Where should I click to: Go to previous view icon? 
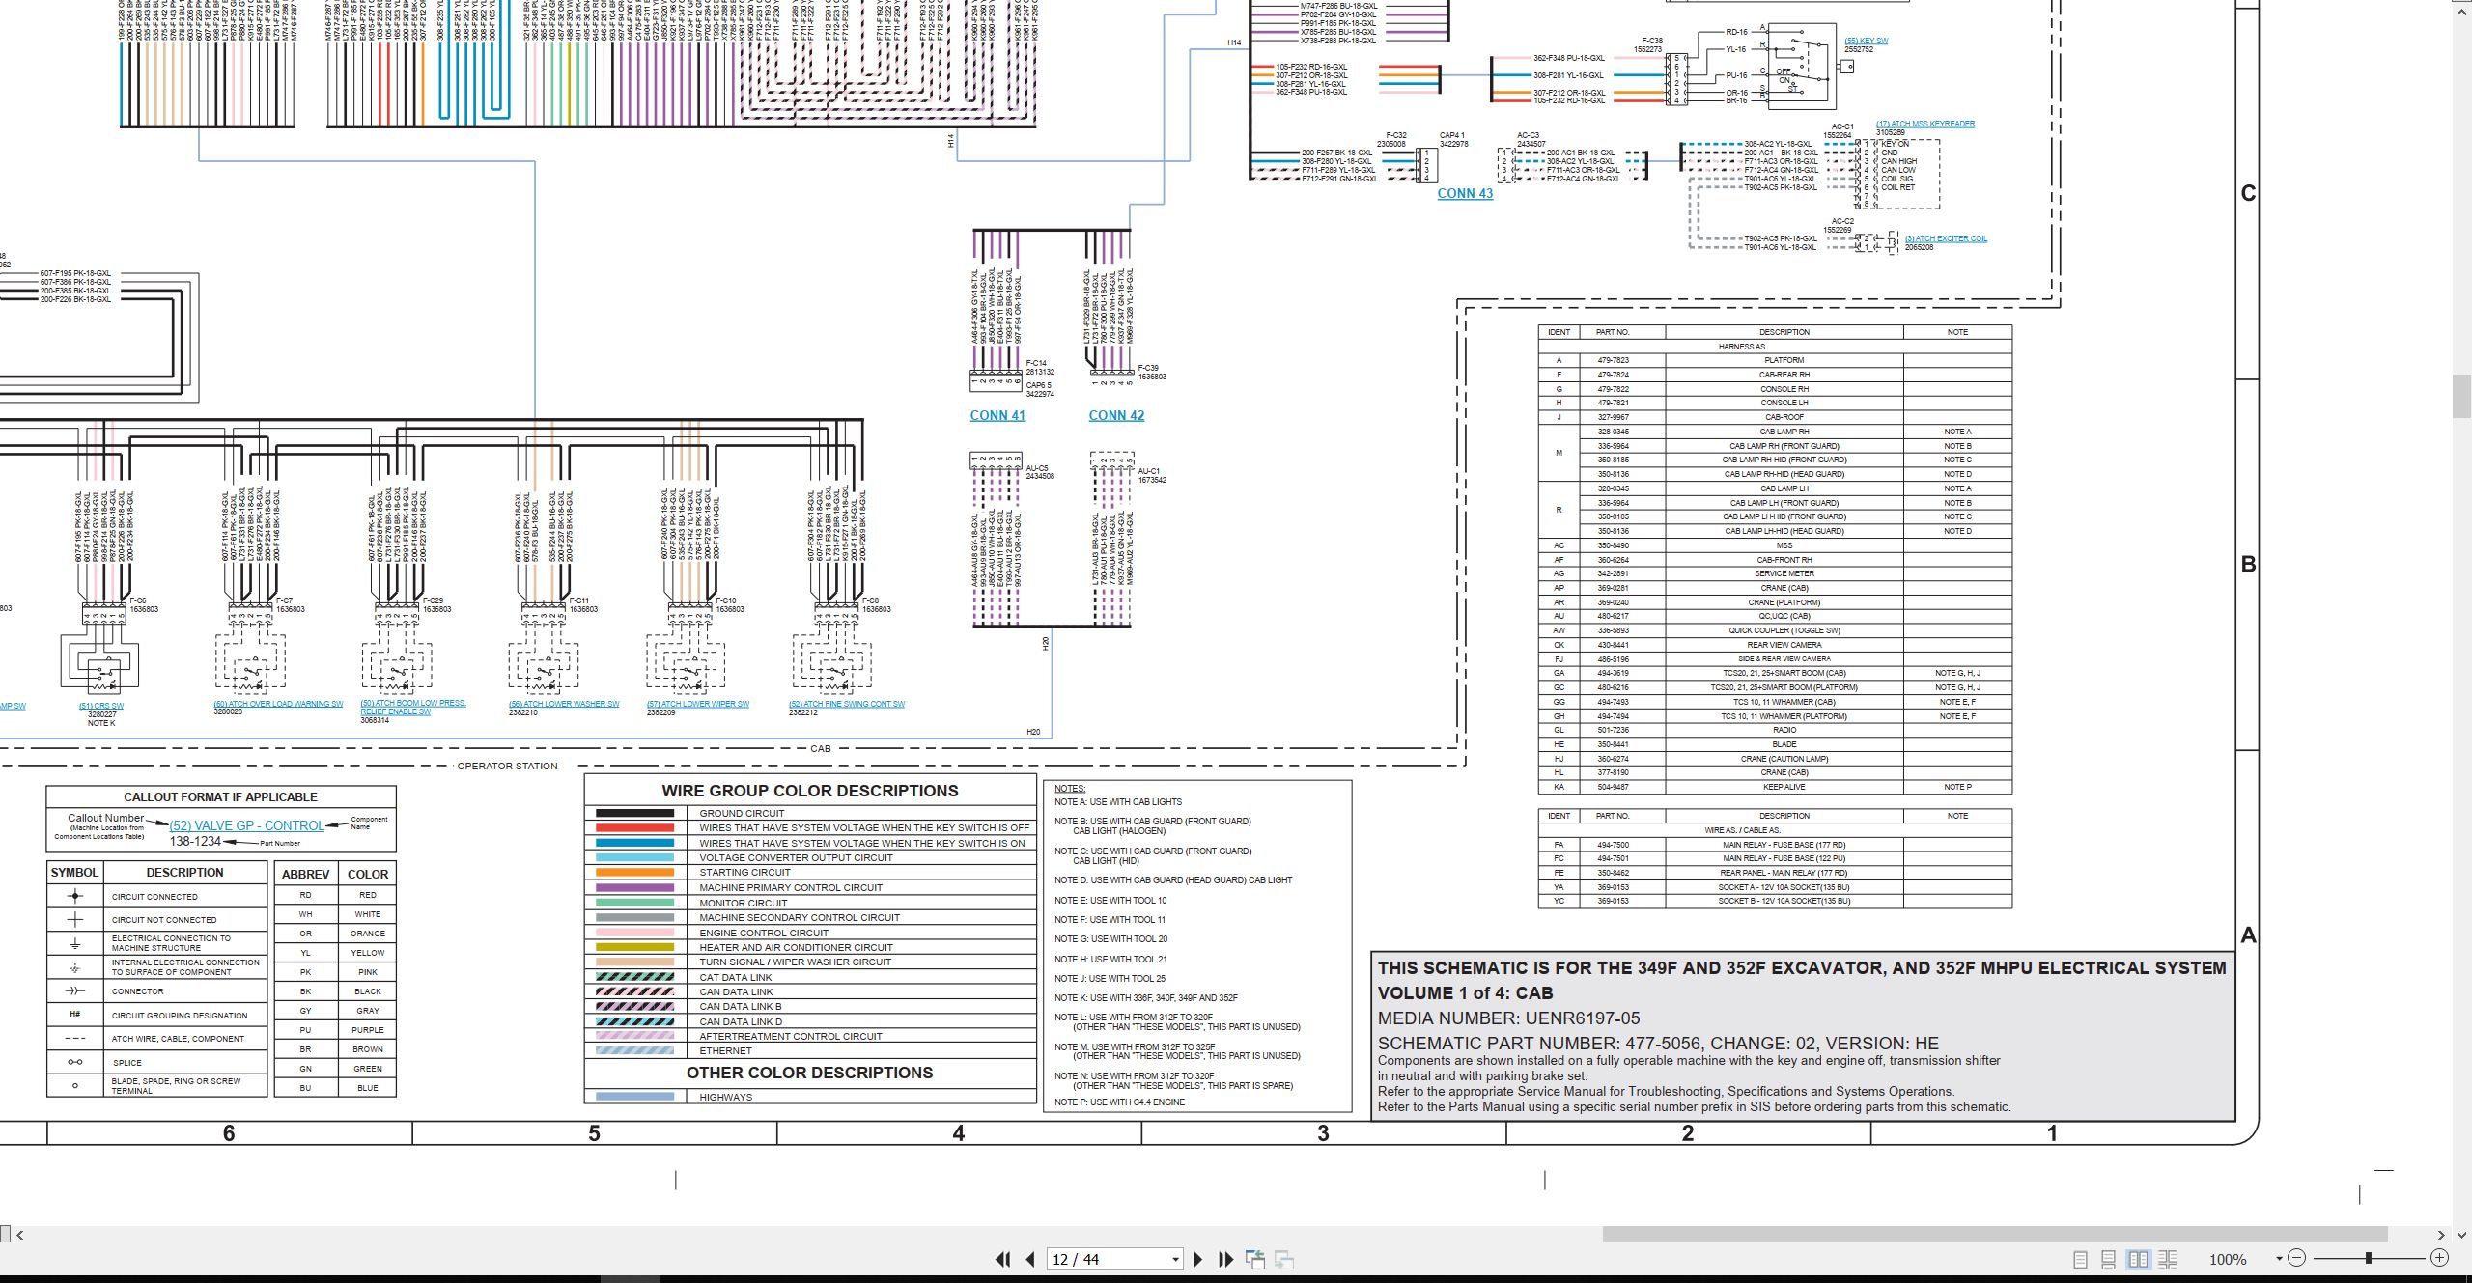coord(1255,1259)
